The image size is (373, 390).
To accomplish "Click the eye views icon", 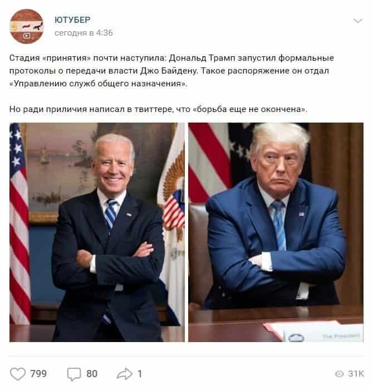I will click(x=339, y=374).
